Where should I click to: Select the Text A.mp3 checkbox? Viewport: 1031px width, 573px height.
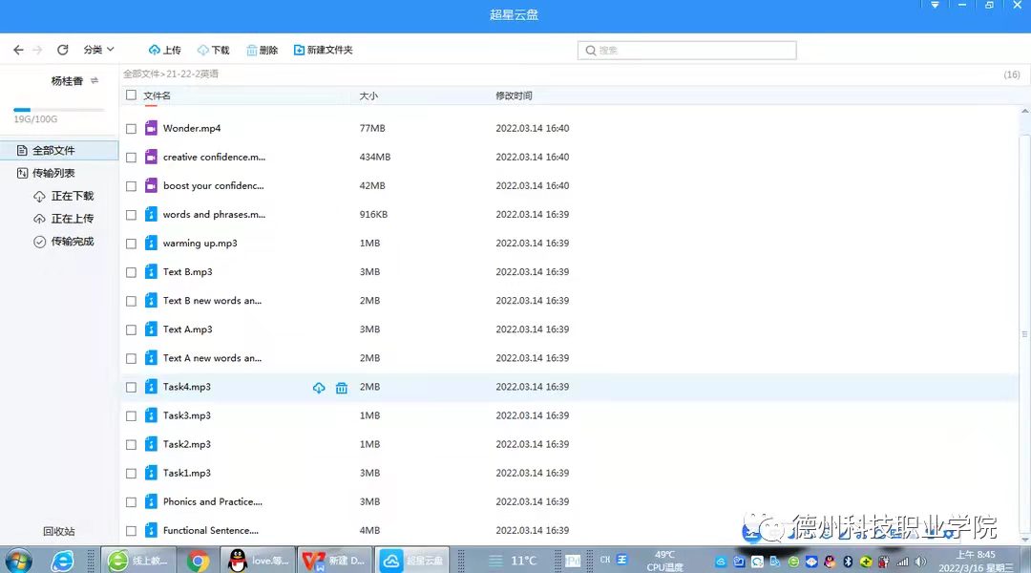coord(132,329)
